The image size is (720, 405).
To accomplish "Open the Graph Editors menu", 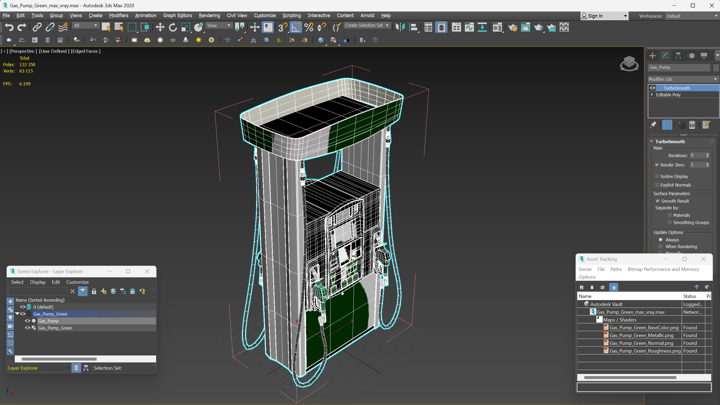I will coord(178,16).
